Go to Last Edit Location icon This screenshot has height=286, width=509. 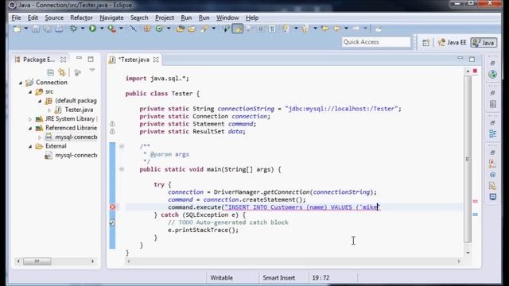click(x=324, y=29)
